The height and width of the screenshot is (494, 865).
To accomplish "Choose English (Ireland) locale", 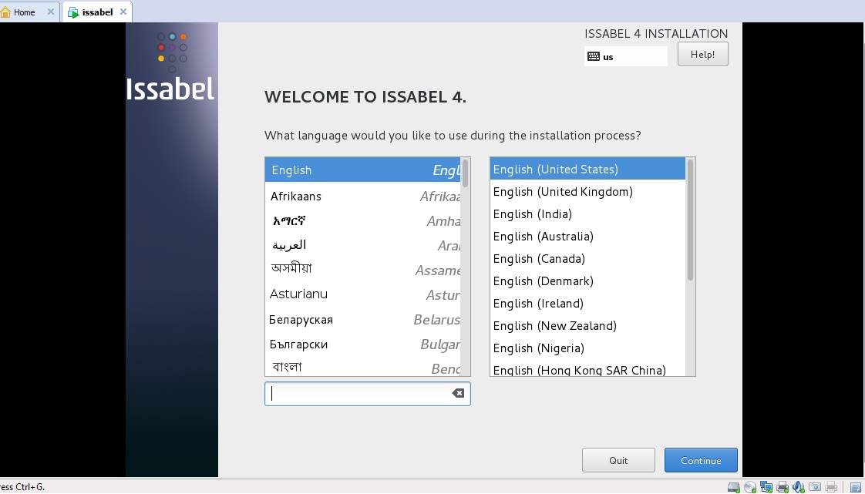I will pyautogui.click(x=587, y=303).
